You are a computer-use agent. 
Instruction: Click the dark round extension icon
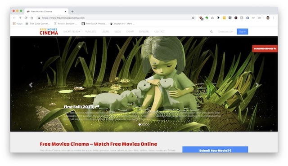click(x=236, y=18)
